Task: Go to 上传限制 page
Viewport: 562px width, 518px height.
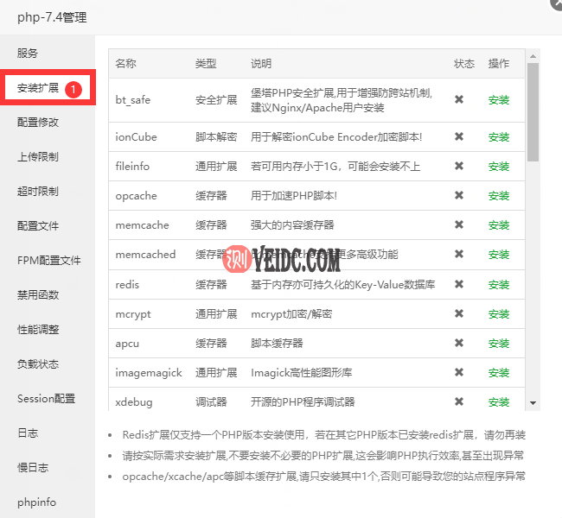Action: [38, 157]
